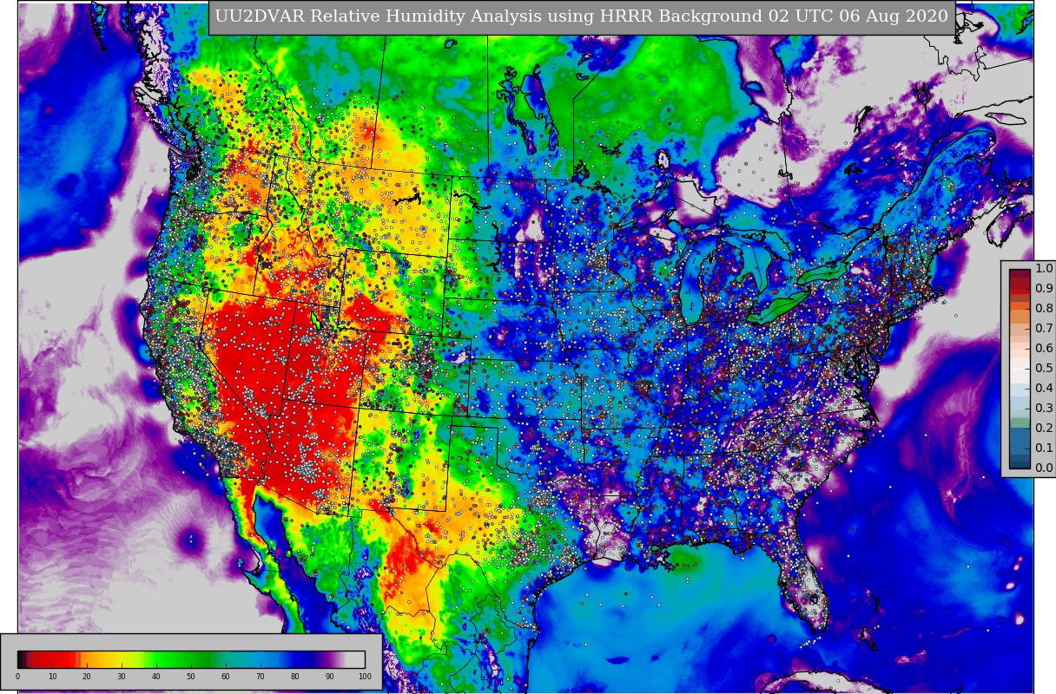This screenshot has width=1056, height=694.
Task: Click the '70' tick on humidity colorbar
Action: coord(261,677)
